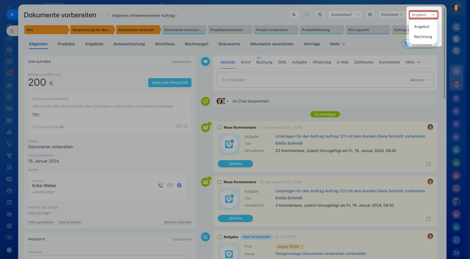The height and width of the screenshot is (259, 470).
Task: Switch to Produkte tab
Action: click(x=66, y=44)
